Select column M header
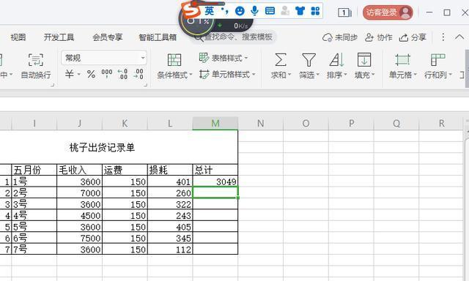 point(215,124)
